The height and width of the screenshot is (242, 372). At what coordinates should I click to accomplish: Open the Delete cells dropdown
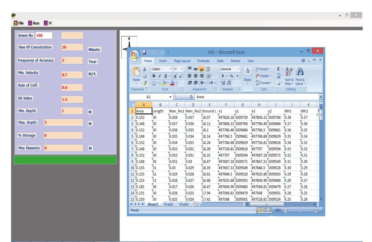tap(263, 76)
